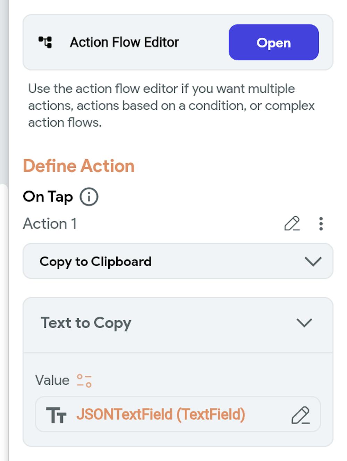Click the action flow editor description text

pyautogui.click(x=171, y=106)
